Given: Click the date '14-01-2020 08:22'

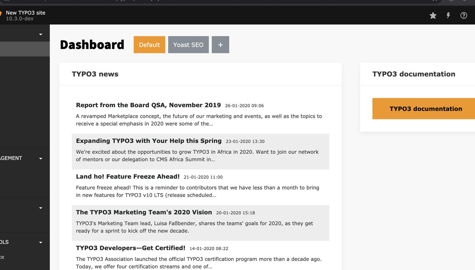Looking at the screenshot, I should 209,249.
